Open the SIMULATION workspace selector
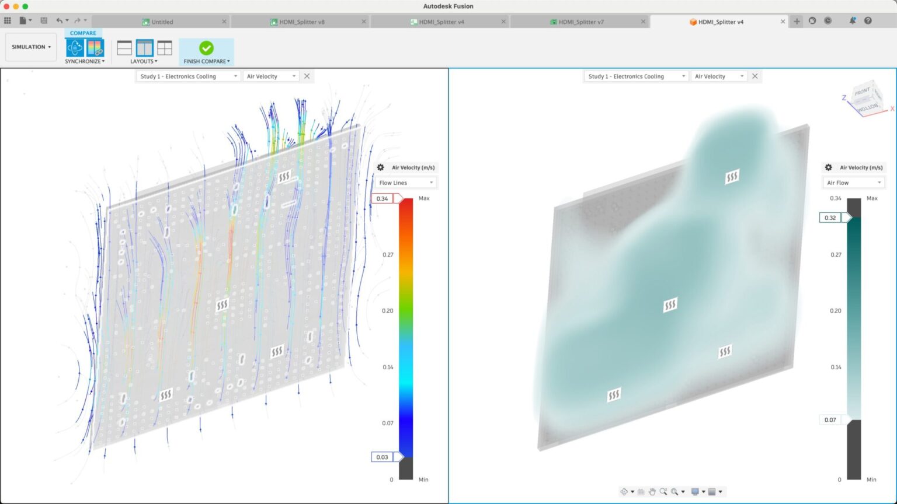 [30, 47]
